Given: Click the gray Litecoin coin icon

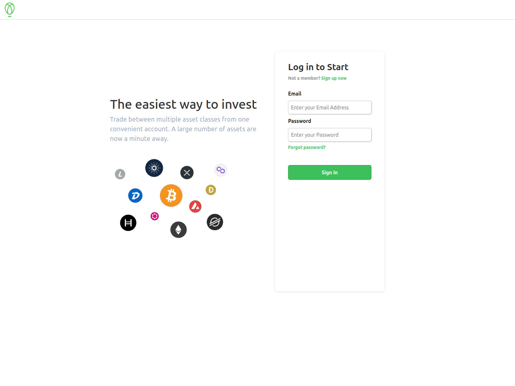Looking at the screenshot, I should [120, 174].
